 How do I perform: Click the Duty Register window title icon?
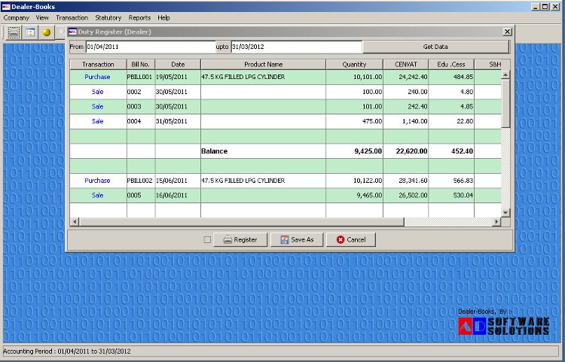[72, 32]
